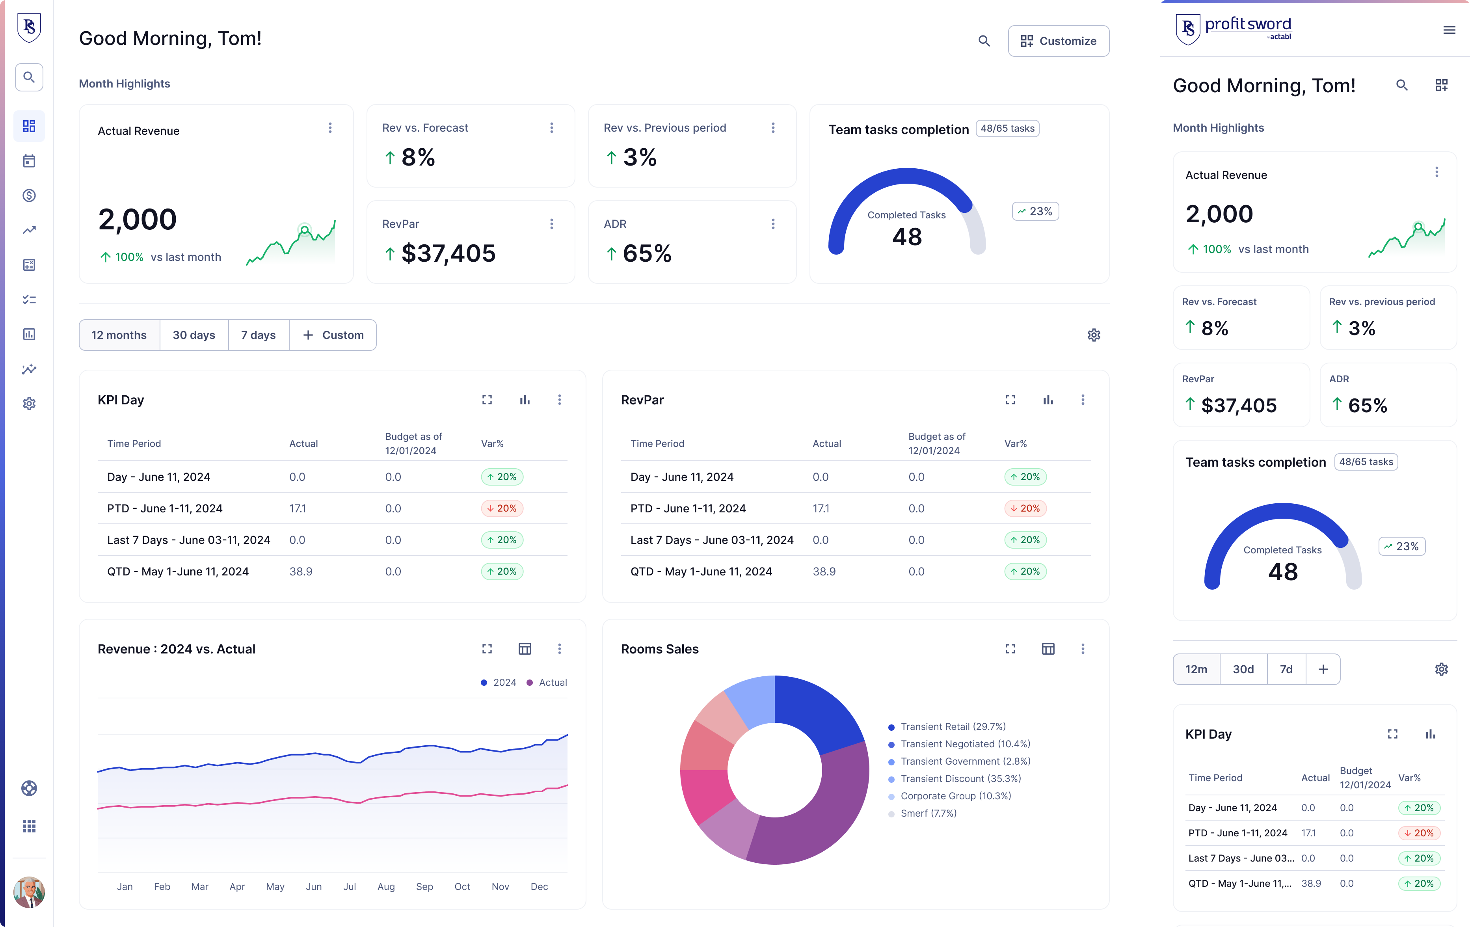Click the budget calculator icon in sidebar

pos(29,265)
